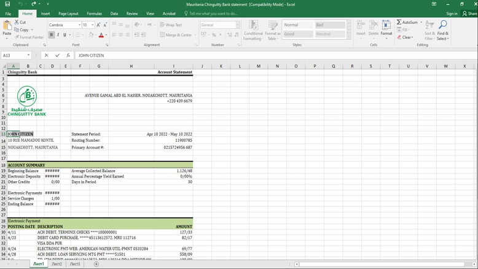This screenshot has height=269, width=478.
Task: Click the AutoSum sigma icon
Action: (x=399, y=22)
